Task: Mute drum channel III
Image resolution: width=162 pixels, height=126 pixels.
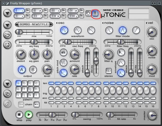Action: (x=64, y=10)
